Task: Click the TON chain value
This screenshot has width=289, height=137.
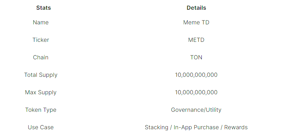Action: coord(196,57)
